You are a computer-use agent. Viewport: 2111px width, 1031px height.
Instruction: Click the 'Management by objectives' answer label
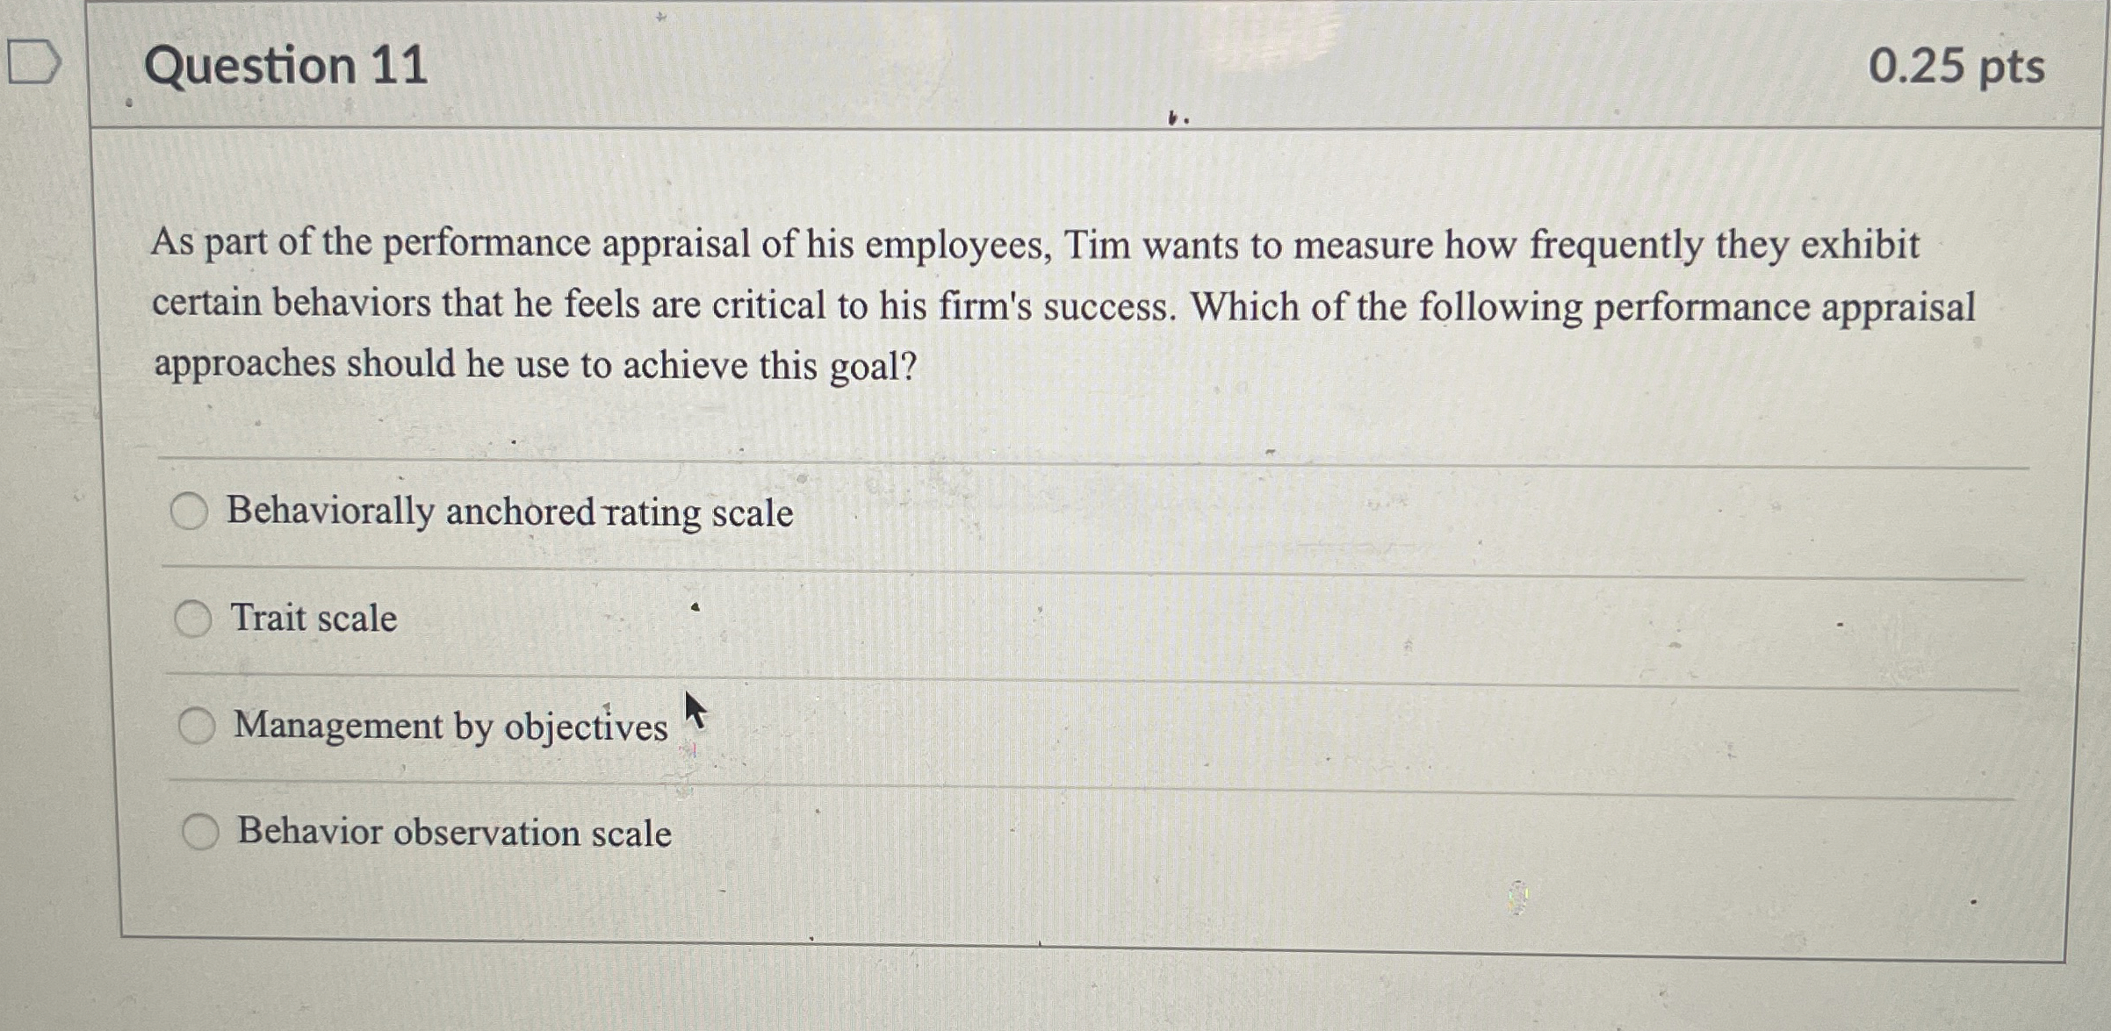click(450, 726)
